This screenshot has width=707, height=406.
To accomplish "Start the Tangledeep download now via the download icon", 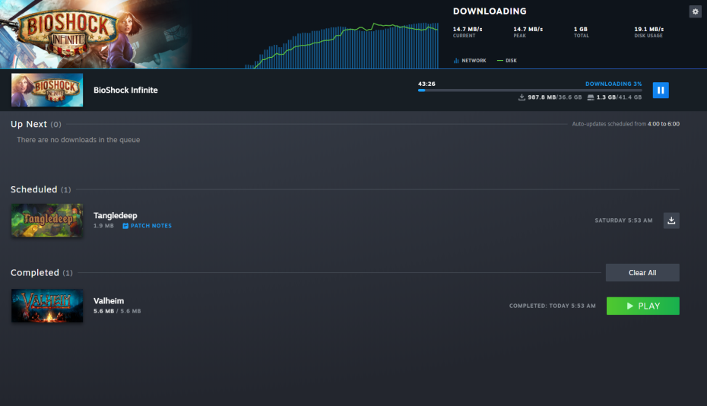I will (x=671, y=220).
